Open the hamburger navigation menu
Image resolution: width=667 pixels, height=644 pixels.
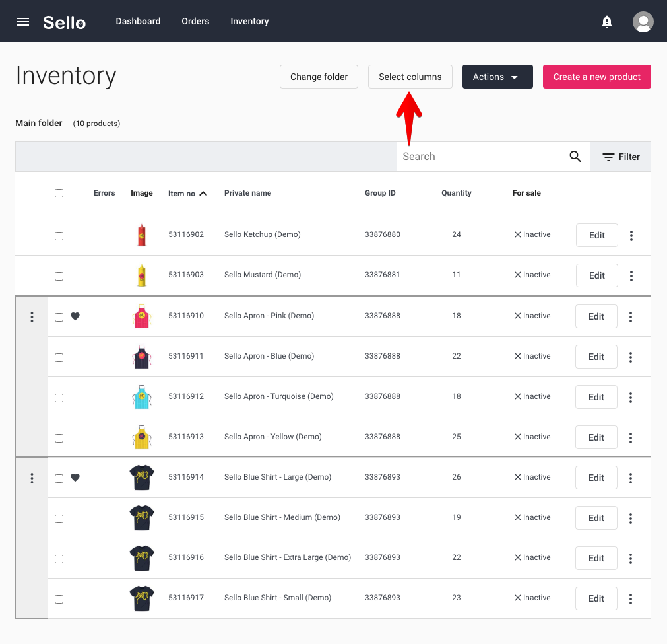(23, 22)
